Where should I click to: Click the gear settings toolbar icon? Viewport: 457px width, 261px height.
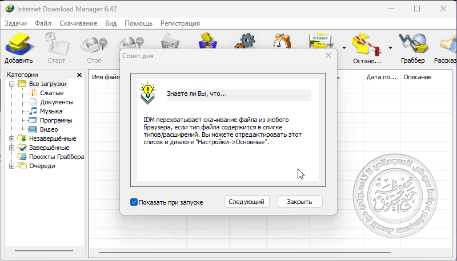click(245, 40)
